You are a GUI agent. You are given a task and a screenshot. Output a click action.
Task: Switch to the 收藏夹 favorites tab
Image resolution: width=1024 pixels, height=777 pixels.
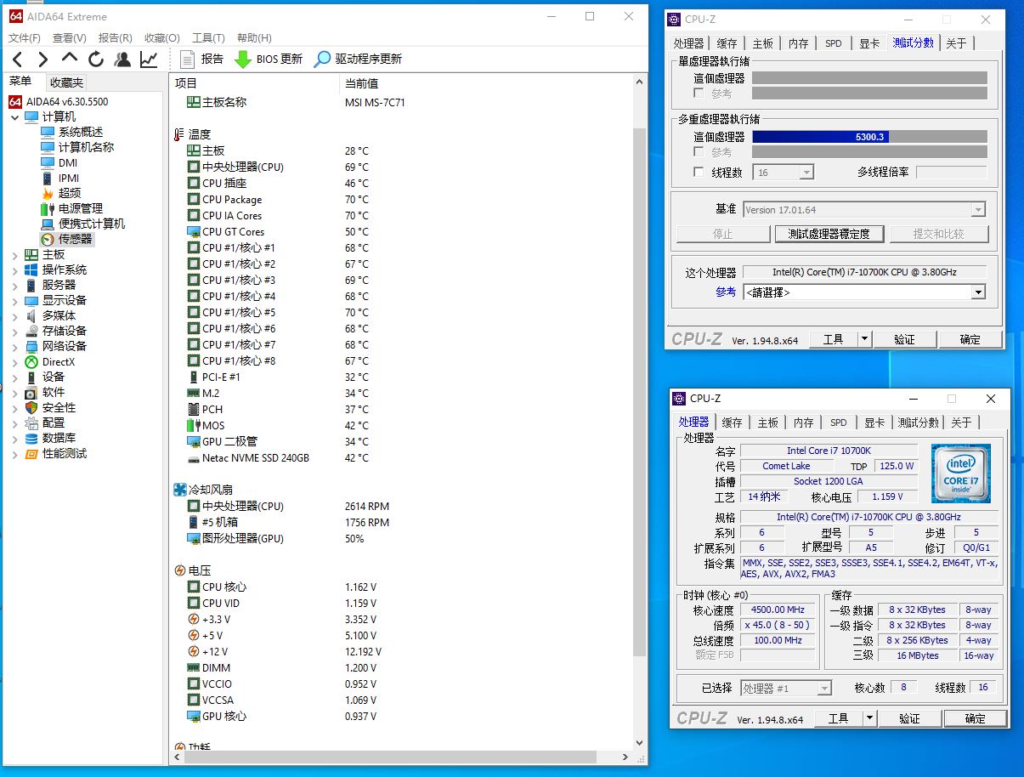(x=66, y=82)
